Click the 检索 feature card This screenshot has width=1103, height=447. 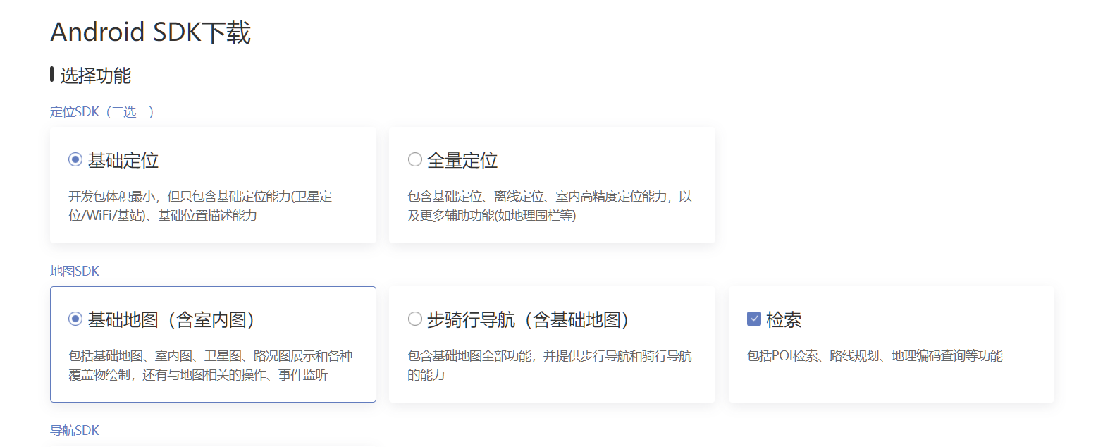point(892,345)
